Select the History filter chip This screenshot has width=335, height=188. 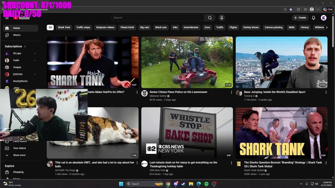305,27
